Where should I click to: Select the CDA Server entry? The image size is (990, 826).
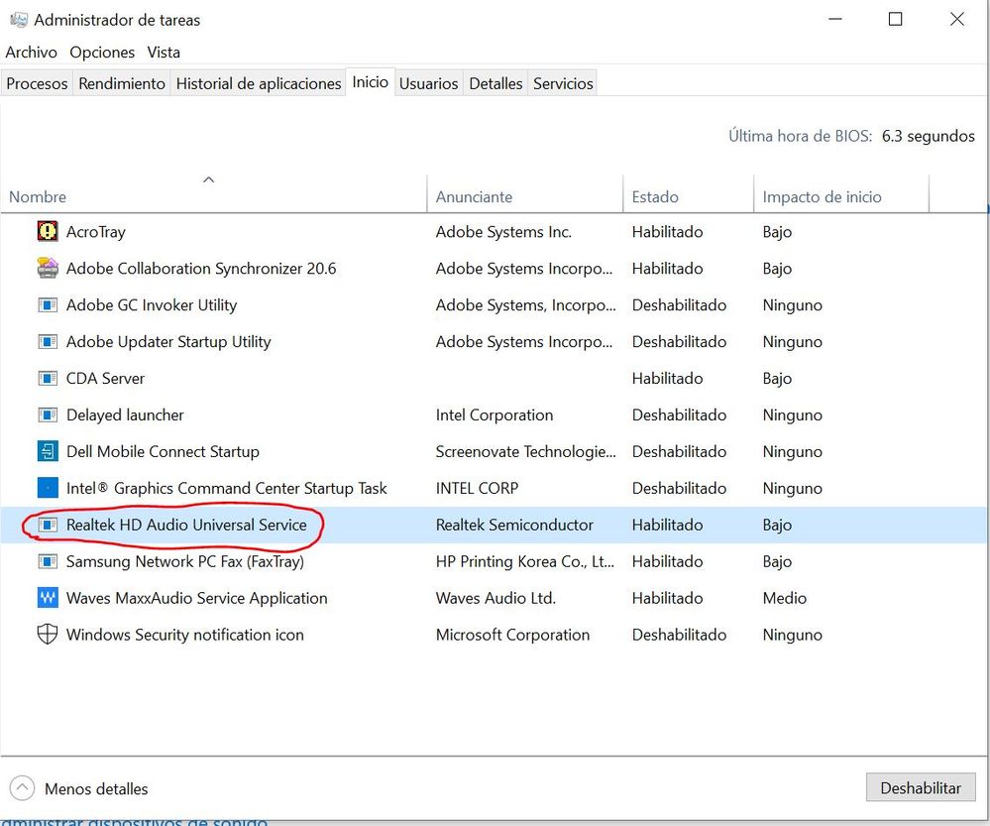(105, 379)
